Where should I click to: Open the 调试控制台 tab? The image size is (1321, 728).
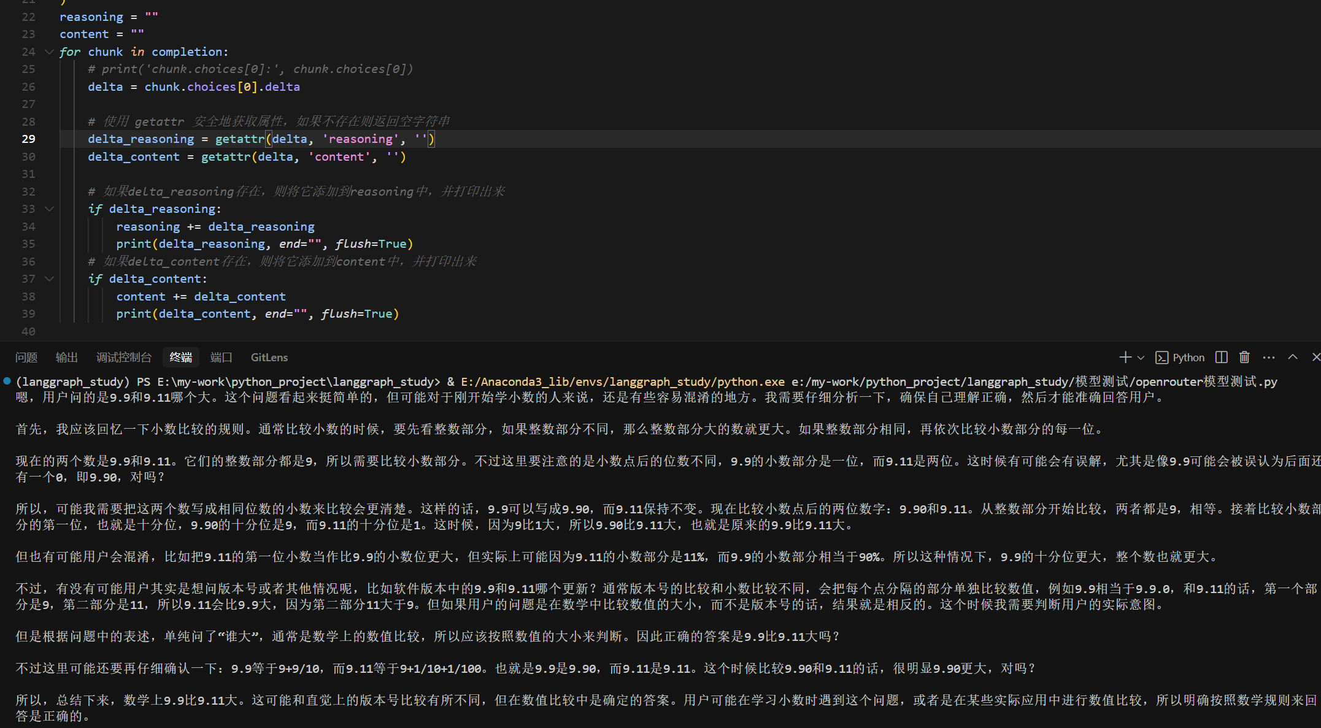[x=124, y=358]
